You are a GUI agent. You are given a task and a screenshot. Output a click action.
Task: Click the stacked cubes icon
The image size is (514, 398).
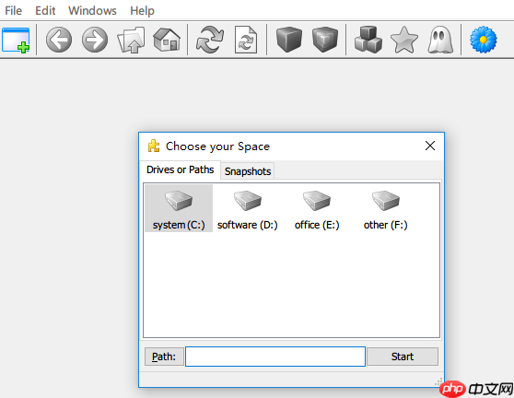[368, 40]
